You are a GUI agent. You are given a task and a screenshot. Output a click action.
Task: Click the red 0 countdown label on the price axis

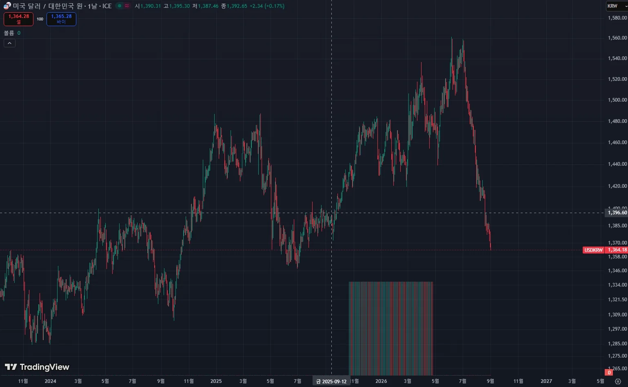[x=609, y=372]
